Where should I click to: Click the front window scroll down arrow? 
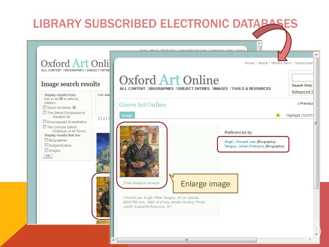[x=316, y=234]
